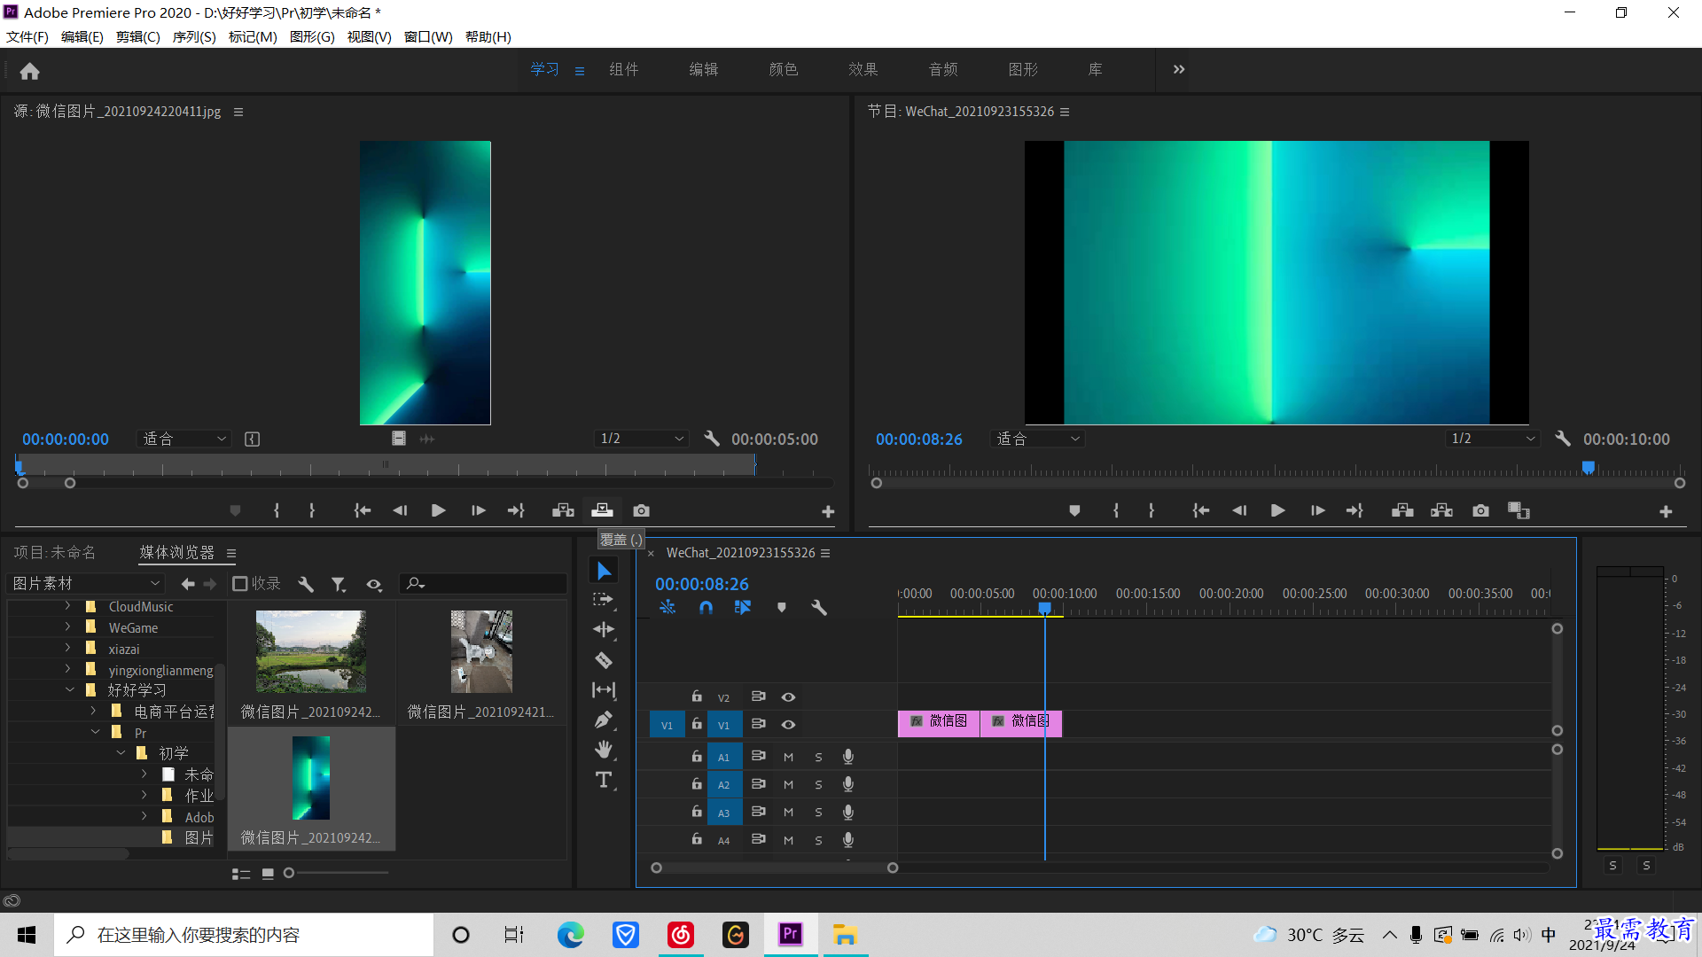Select the Type tool
This screenshot has width=1702, height=957.
click(x=604, y=780)
